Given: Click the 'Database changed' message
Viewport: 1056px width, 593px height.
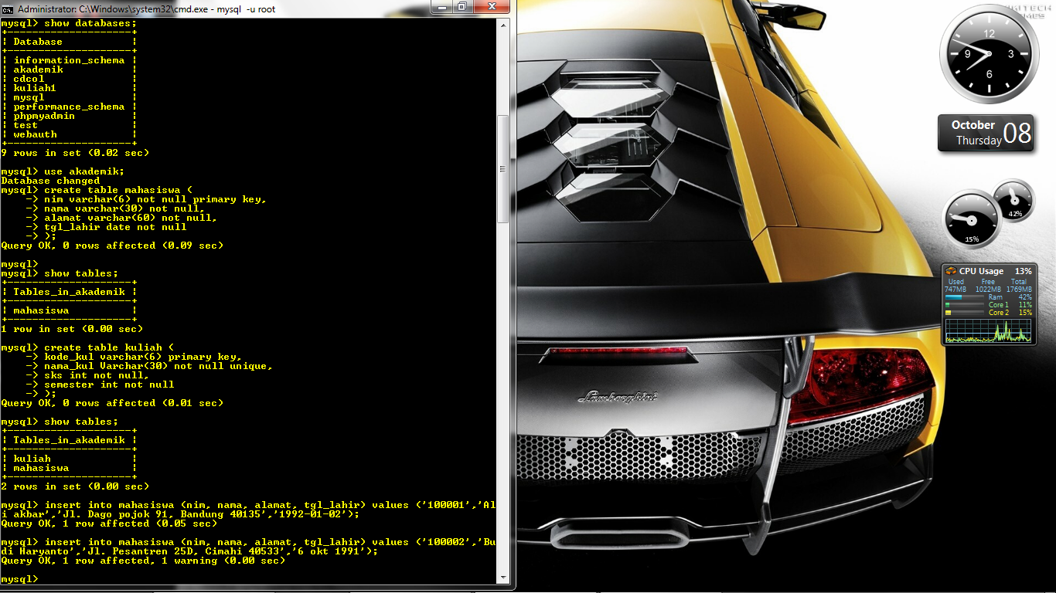Looking at the screenshot, I should 50,181.
